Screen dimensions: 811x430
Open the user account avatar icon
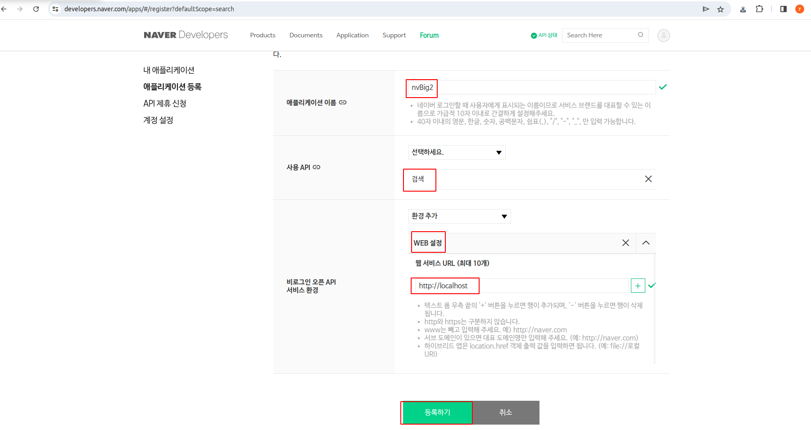[664, 36]
